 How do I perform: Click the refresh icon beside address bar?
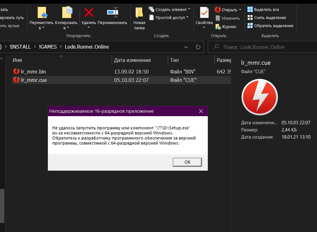tap(198, 47)
